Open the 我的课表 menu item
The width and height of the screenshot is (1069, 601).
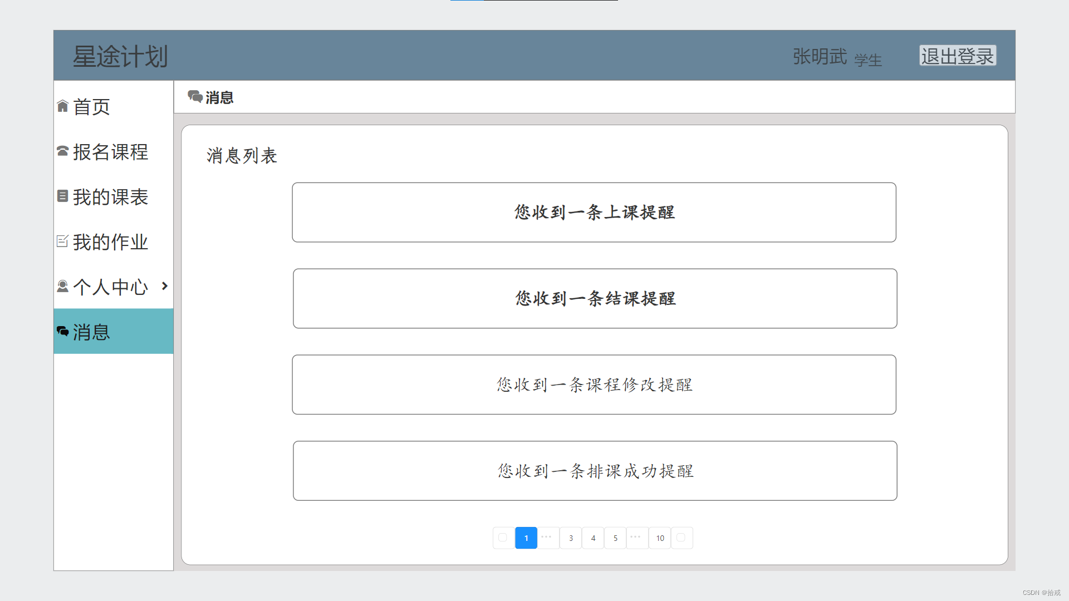click(110, 197)
